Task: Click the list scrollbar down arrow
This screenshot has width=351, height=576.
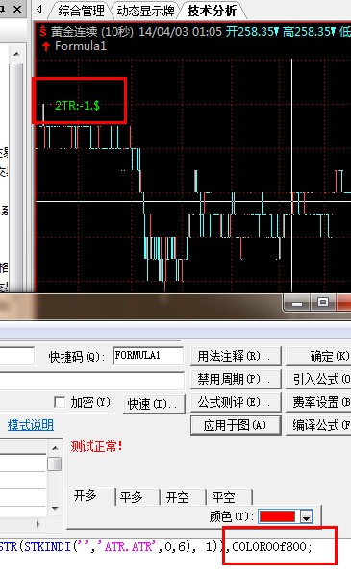Action: (55, 509)
